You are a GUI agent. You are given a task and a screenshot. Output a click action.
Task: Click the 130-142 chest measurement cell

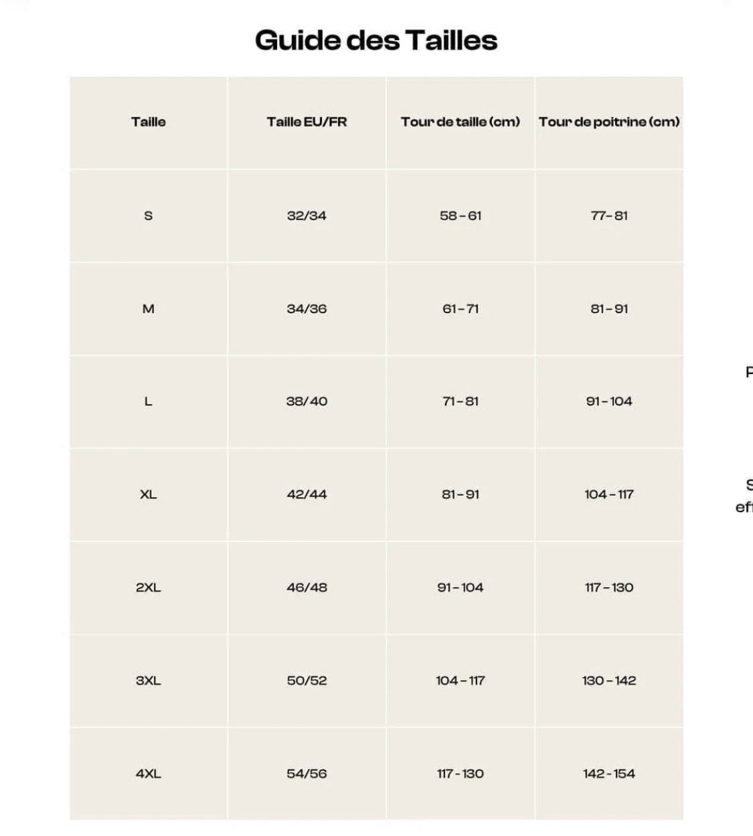pyautogui.click(x=609, y=681)
